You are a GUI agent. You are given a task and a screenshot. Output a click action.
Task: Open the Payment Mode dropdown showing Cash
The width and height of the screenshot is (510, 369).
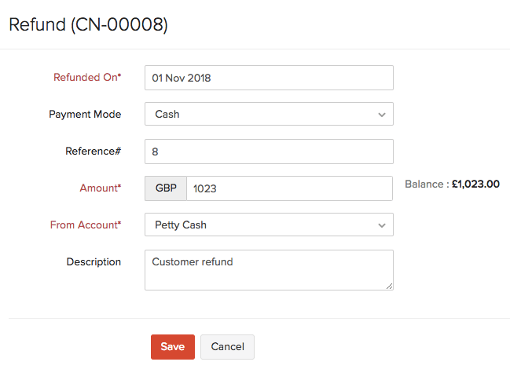coord(259,115)
